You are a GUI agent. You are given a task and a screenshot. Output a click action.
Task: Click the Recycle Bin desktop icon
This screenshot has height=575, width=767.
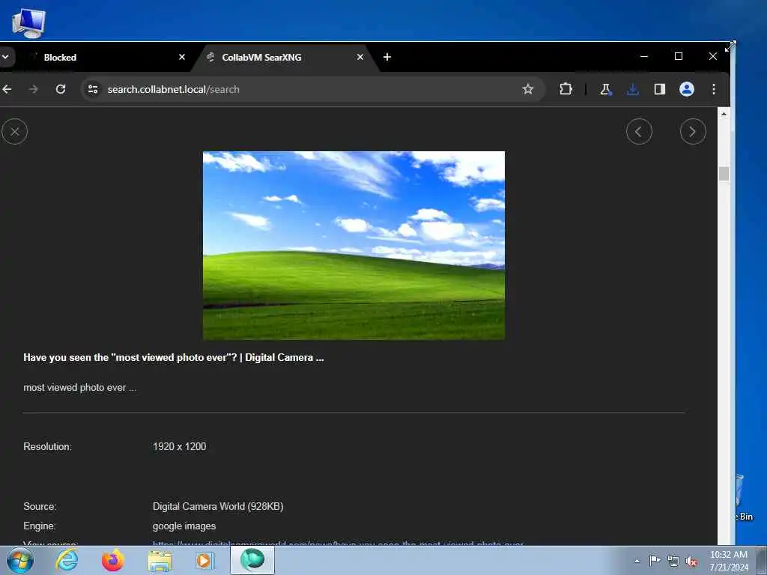click(745, 498)
